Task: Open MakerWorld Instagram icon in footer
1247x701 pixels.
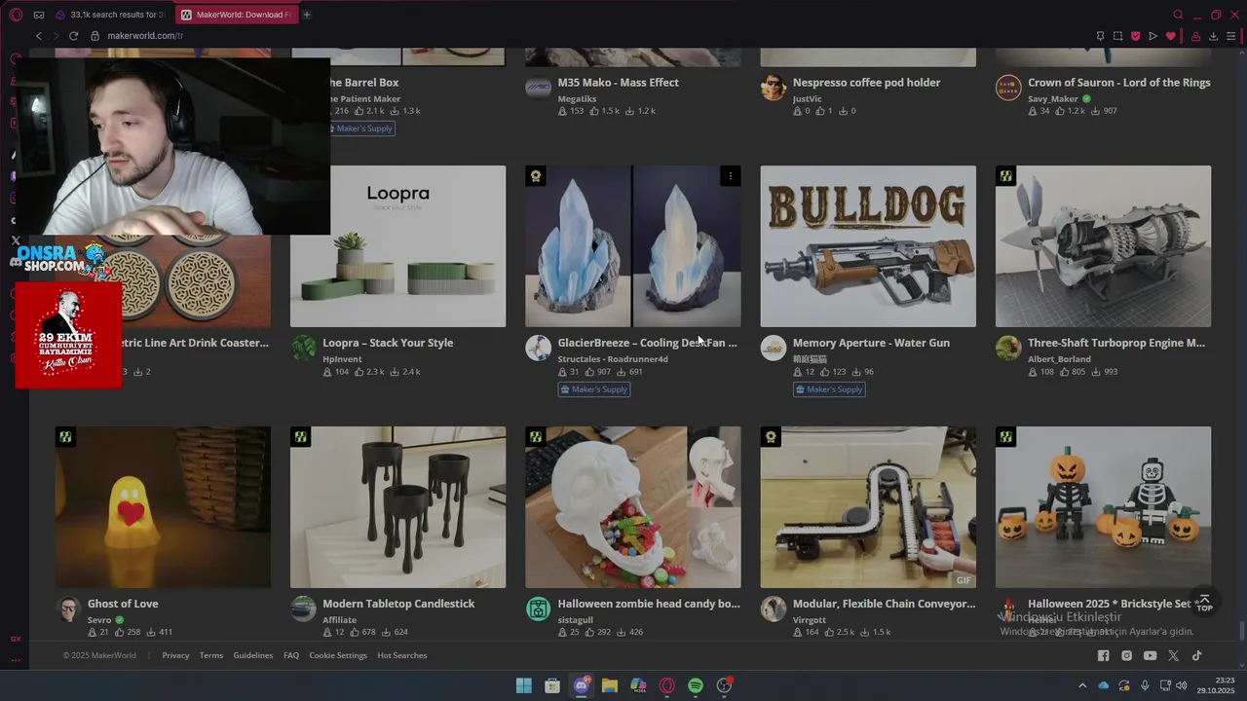Action: 1126,656
